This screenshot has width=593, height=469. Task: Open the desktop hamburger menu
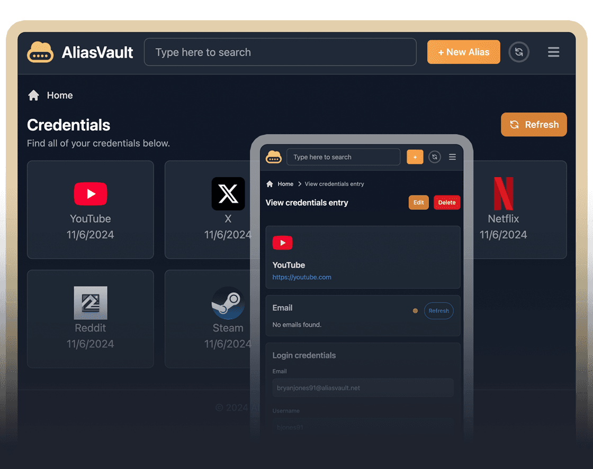coord(553,52)
